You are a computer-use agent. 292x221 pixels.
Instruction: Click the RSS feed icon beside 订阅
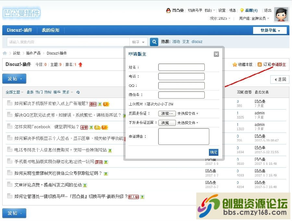point(260,65)
